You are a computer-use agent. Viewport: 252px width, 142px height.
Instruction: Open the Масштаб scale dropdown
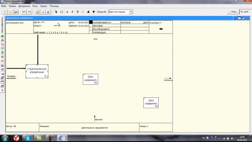coord(131,12)
